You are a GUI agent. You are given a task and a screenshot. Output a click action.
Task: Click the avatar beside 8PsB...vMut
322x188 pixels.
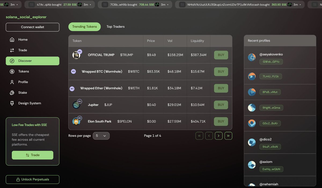(252, 92)
